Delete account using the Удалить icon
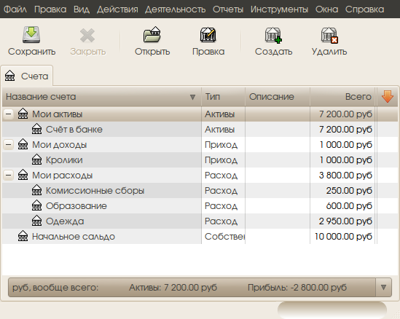The image size is (400, 319). click(x=329, y=35)
